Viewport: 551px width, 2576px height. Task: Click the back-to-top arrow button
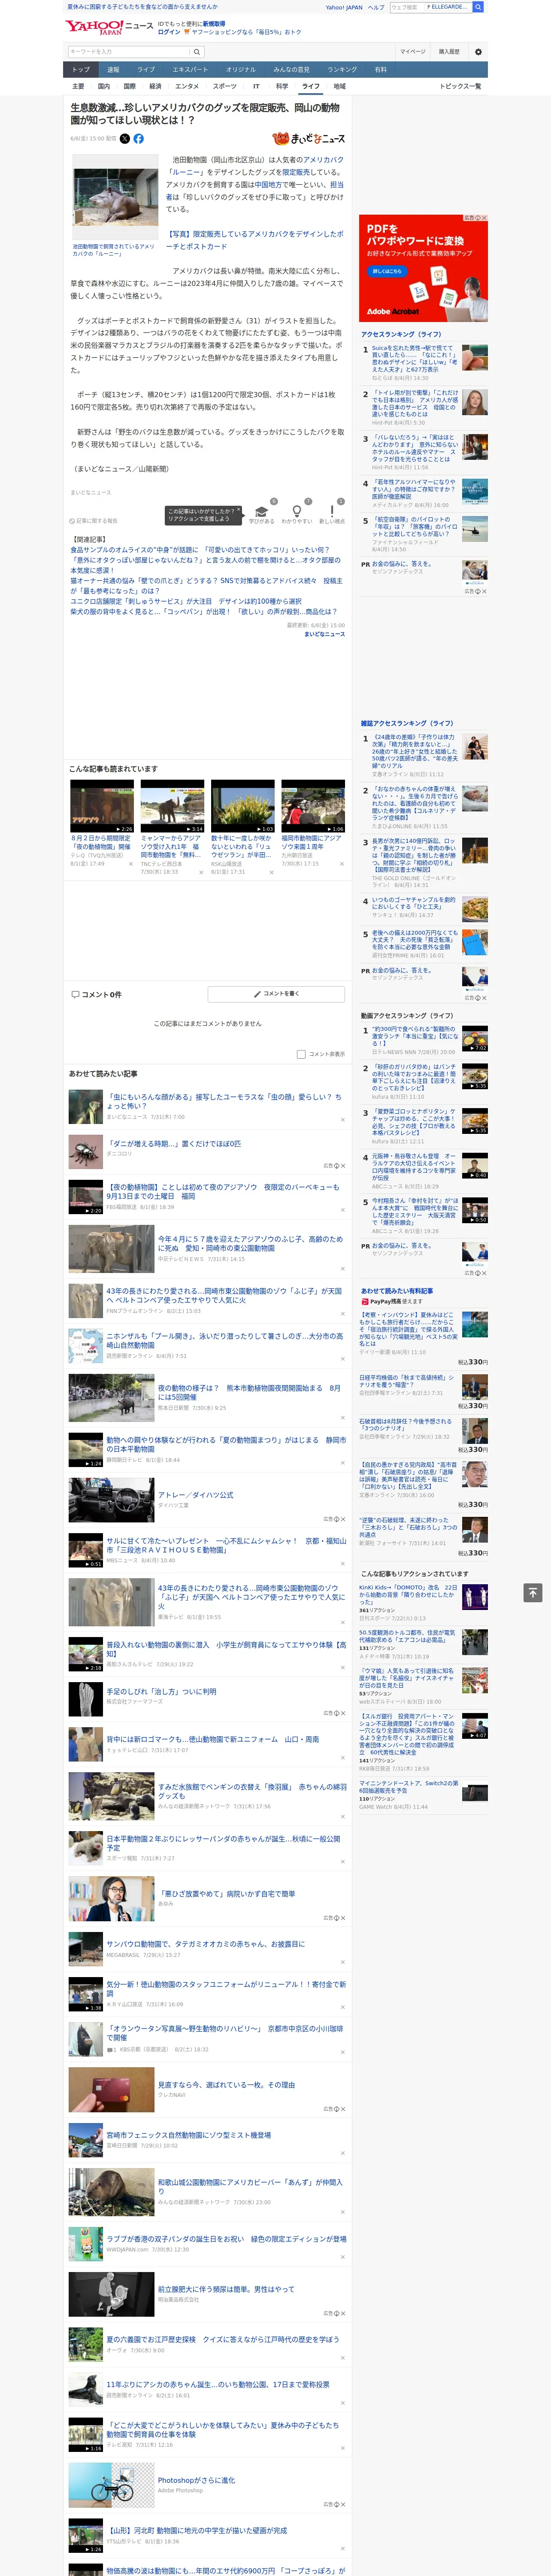[x=533, y=1593]
